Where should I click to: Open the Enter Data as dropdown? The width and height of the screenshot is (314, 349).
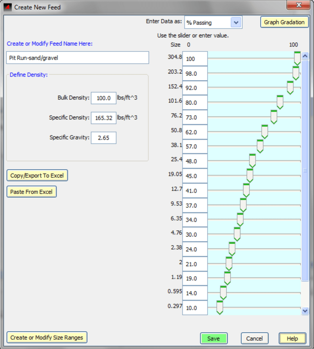point(236,23)
